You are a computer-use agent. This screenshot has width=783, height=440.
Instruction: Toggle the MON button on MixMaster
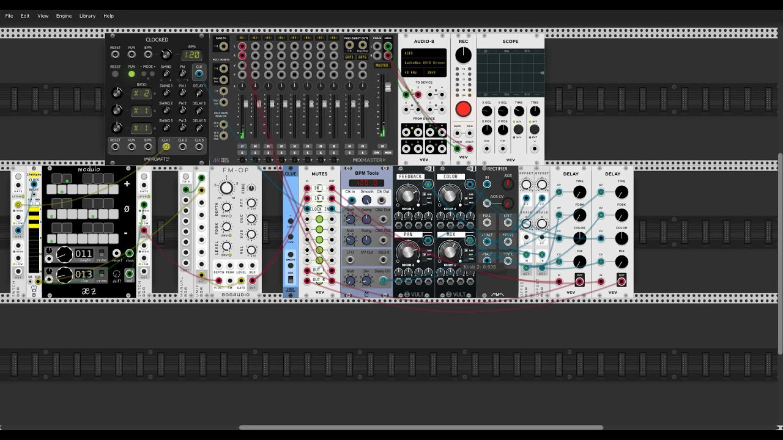(x=387, y=152)
